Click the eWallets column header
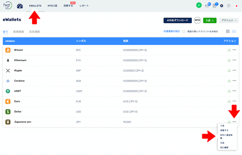 click(10, 41)
